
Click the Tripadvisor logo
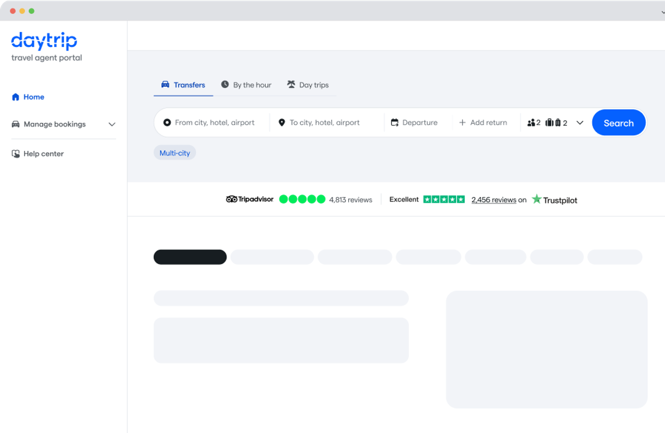click(x=250, y=199)
